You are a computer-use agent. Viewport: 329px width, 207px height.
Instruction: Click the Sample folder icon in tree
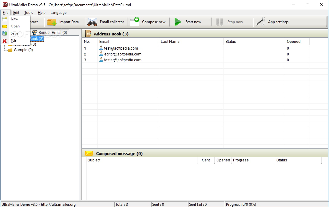point(10,50)
